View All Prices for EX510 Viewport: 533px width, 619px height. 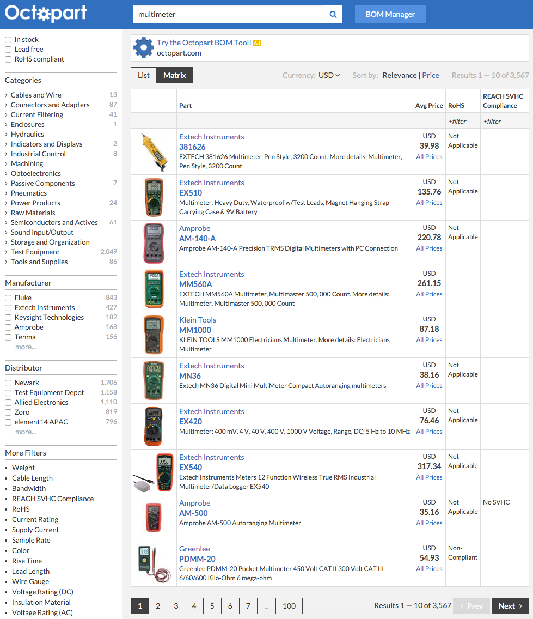(x=429, y=203)
